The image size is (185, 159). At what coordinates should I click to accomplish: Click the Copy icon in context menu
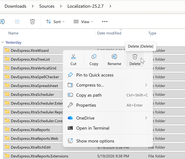(94, 57)
